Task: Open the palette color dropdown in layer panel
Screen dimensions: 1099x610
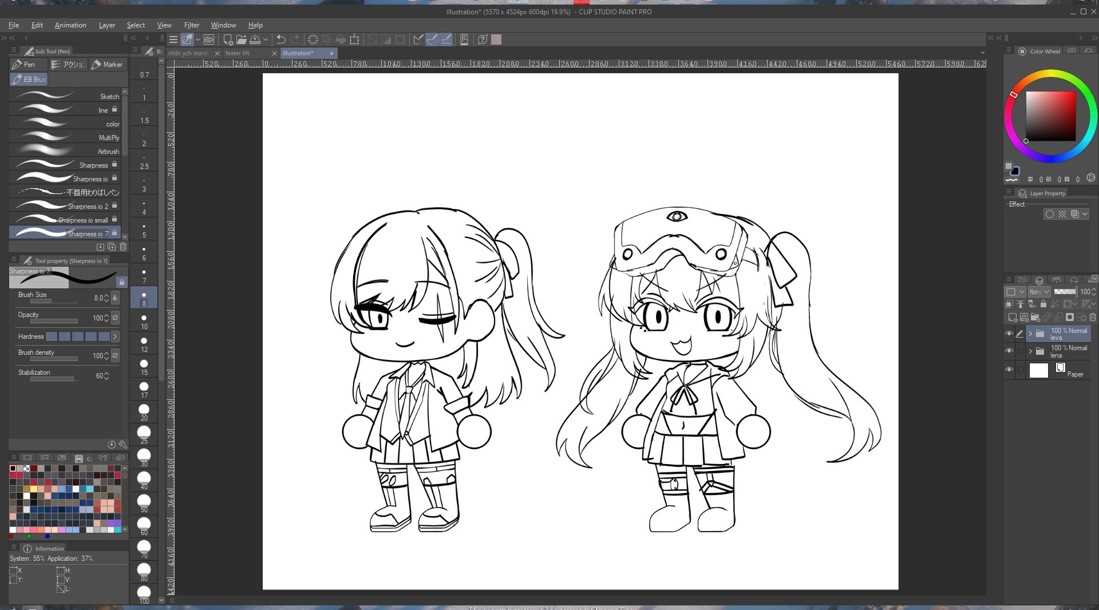Action: pos(1015,292)
